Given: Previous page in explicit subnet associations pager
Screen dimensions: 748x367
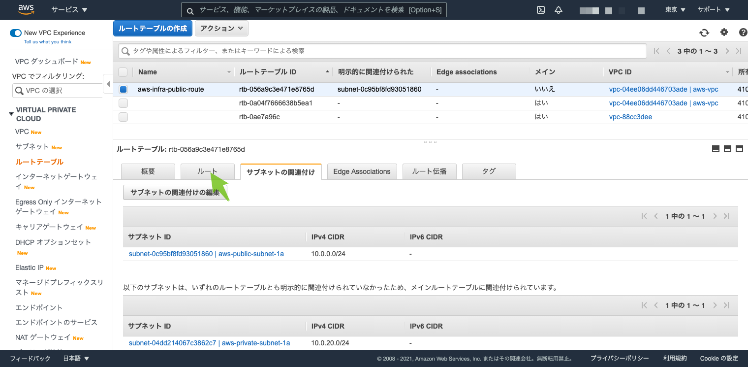Looking at the screenshot, I should coord(656,216).
